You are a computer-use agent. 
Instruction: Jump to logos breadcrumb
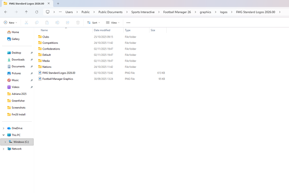(x=223, y=12)
